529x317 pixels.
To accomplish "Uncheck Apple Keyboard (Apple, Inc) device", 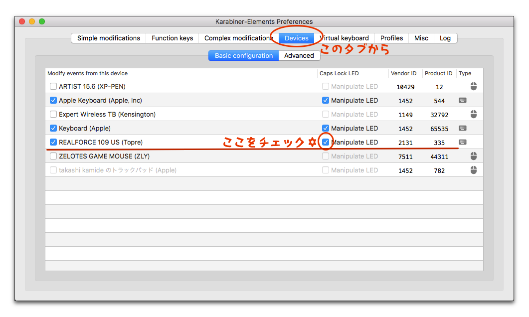I will point(53,100).
